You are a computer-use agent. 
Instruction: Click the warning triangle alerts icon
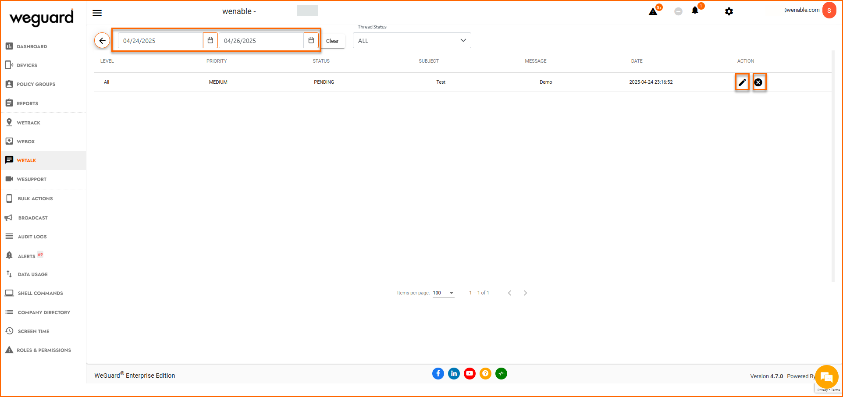[x=653, y=11]
